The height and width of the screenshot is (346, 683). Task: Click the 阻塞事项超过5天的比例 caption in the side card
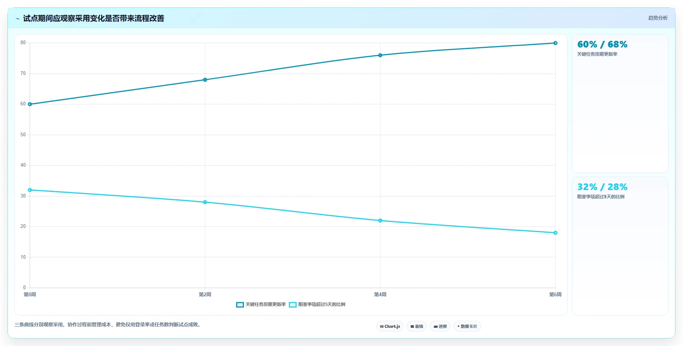click(x=601, y=197)
